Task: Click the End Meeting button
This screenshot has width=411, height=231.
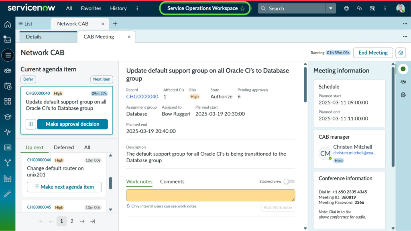Action: [373, 53]
